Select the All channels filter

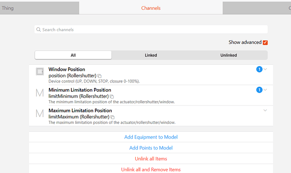pos(73,55)
